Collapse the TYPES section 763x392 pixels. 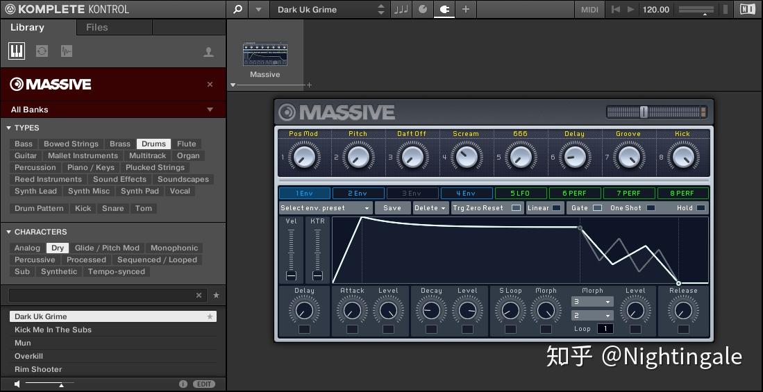coord(9,128)
